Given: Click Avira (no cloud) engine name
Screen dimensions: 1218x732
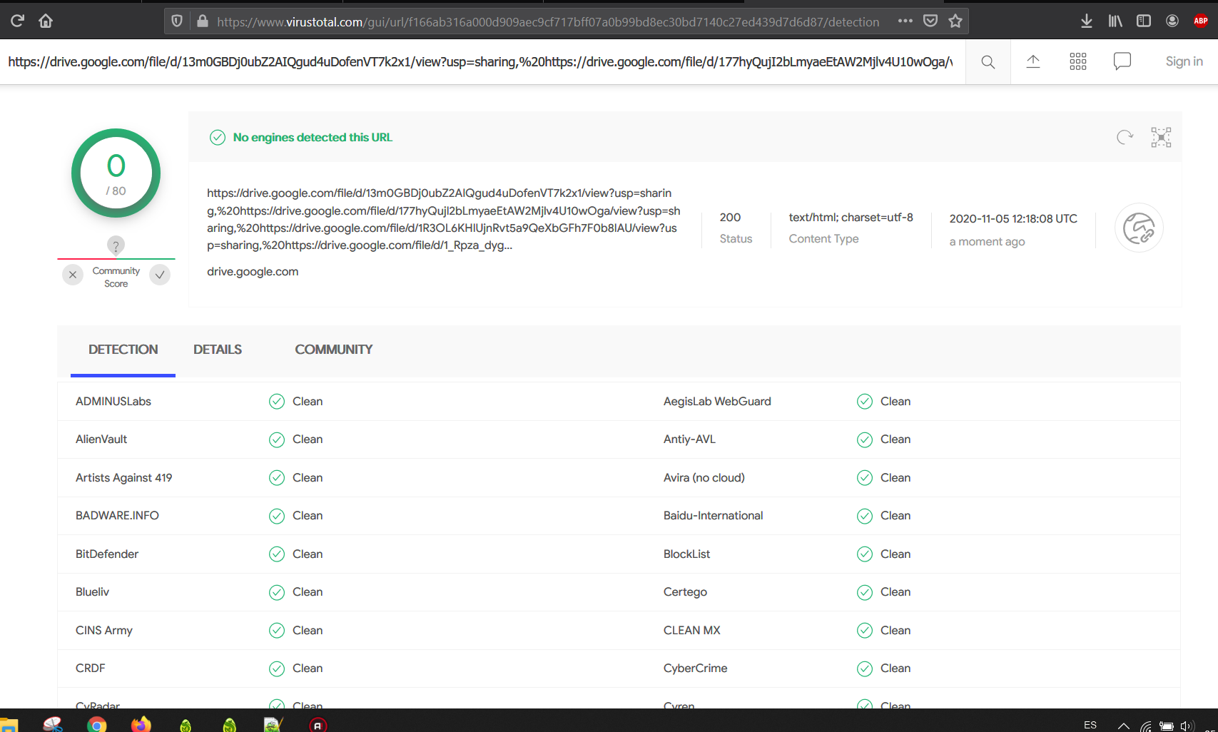Looking at the screenshot, I should [x=704, y=478].
